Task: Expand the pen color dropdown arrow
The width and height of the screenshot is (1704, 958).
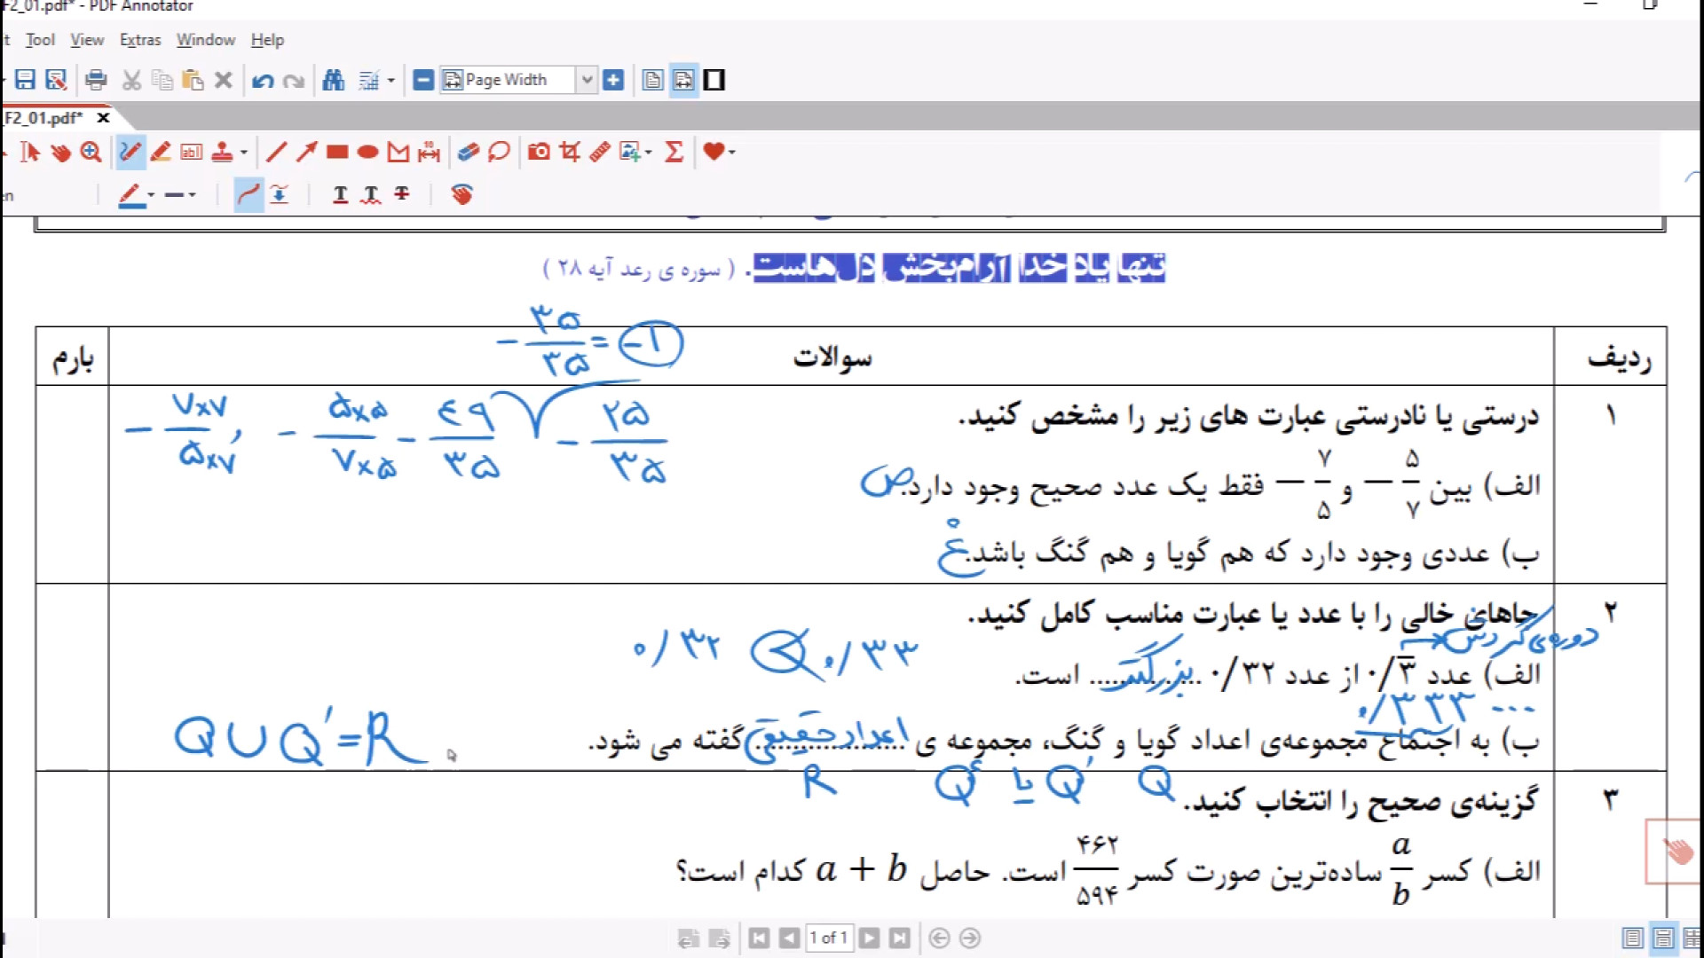Action: pyautogui.click(x=151, y=195)
